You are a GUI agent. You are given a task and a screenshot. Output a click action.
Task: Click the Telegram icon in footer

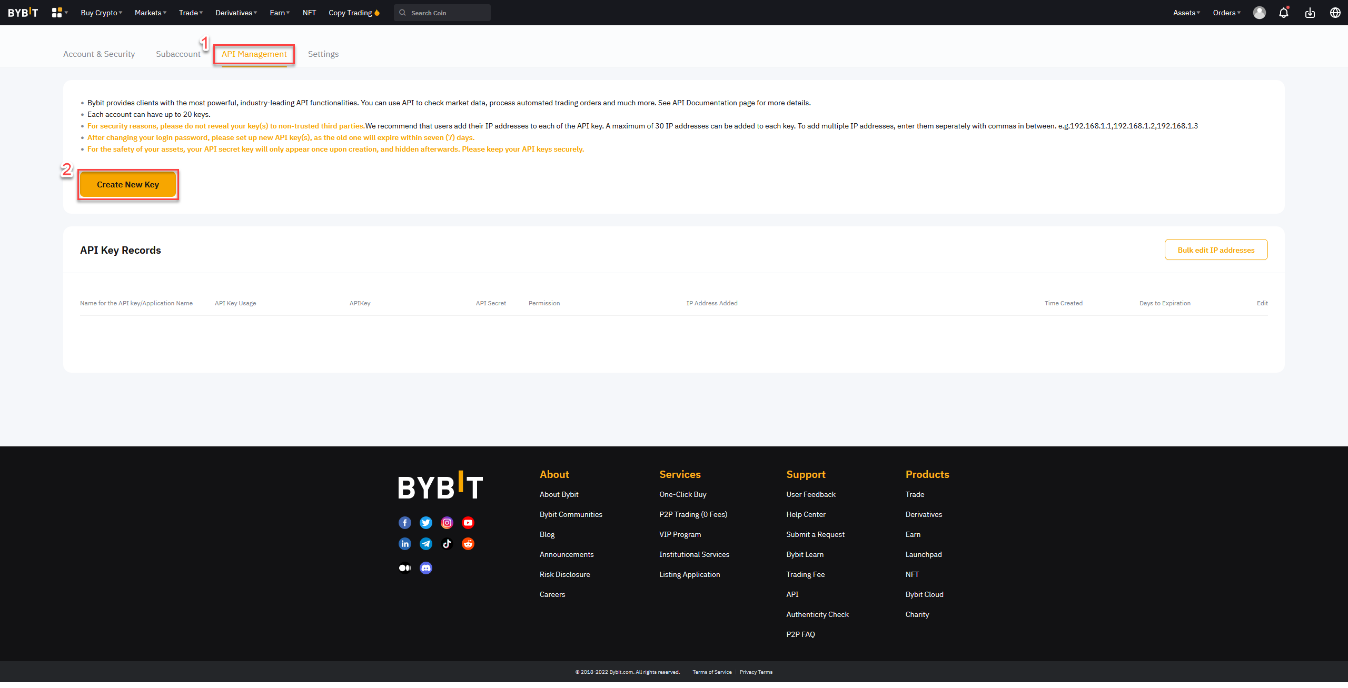(425, 544)
